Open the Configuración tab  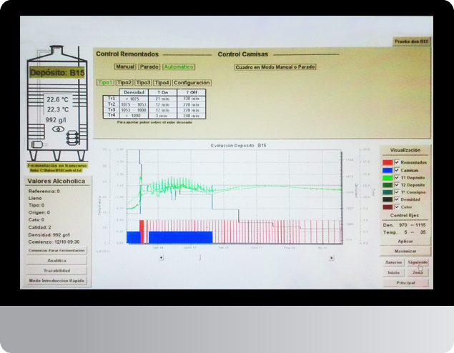tap(192, 83)
